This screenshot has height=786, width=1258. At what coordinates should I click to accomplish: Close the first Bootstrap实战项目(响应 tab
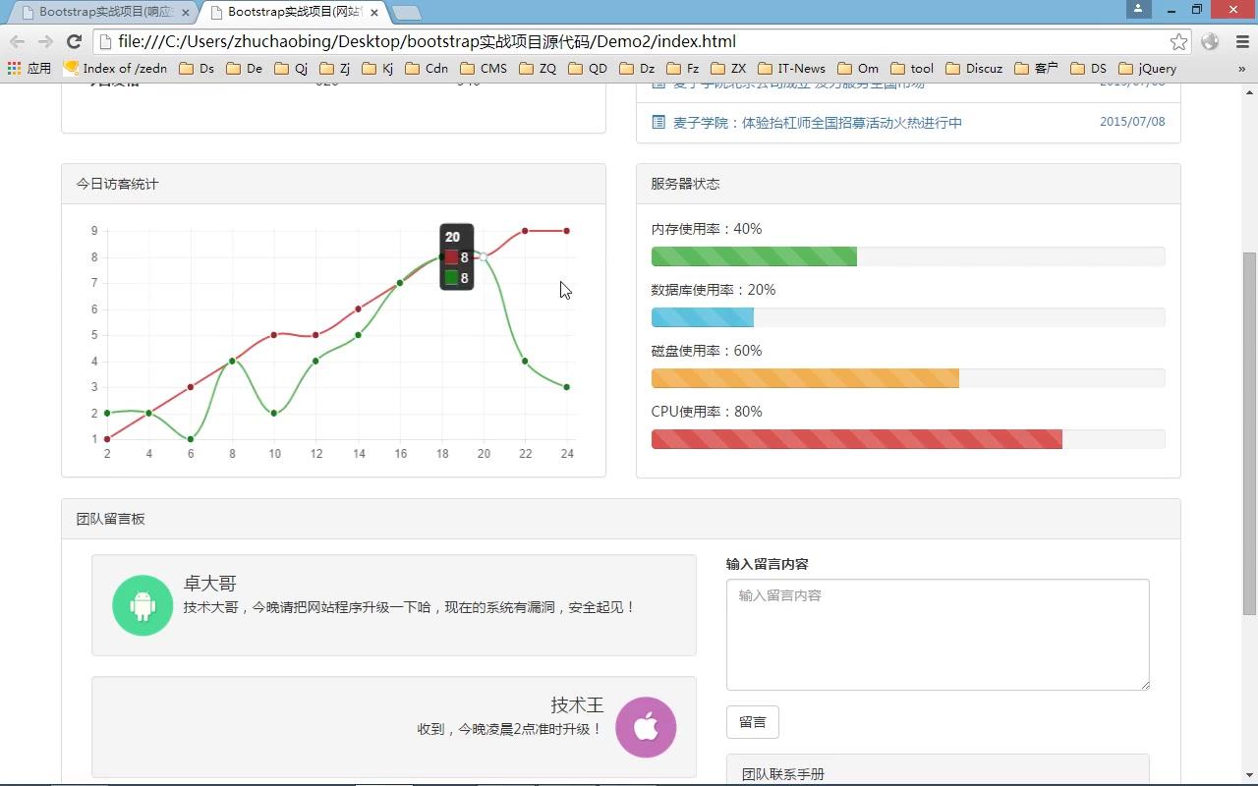pos(186,13)
